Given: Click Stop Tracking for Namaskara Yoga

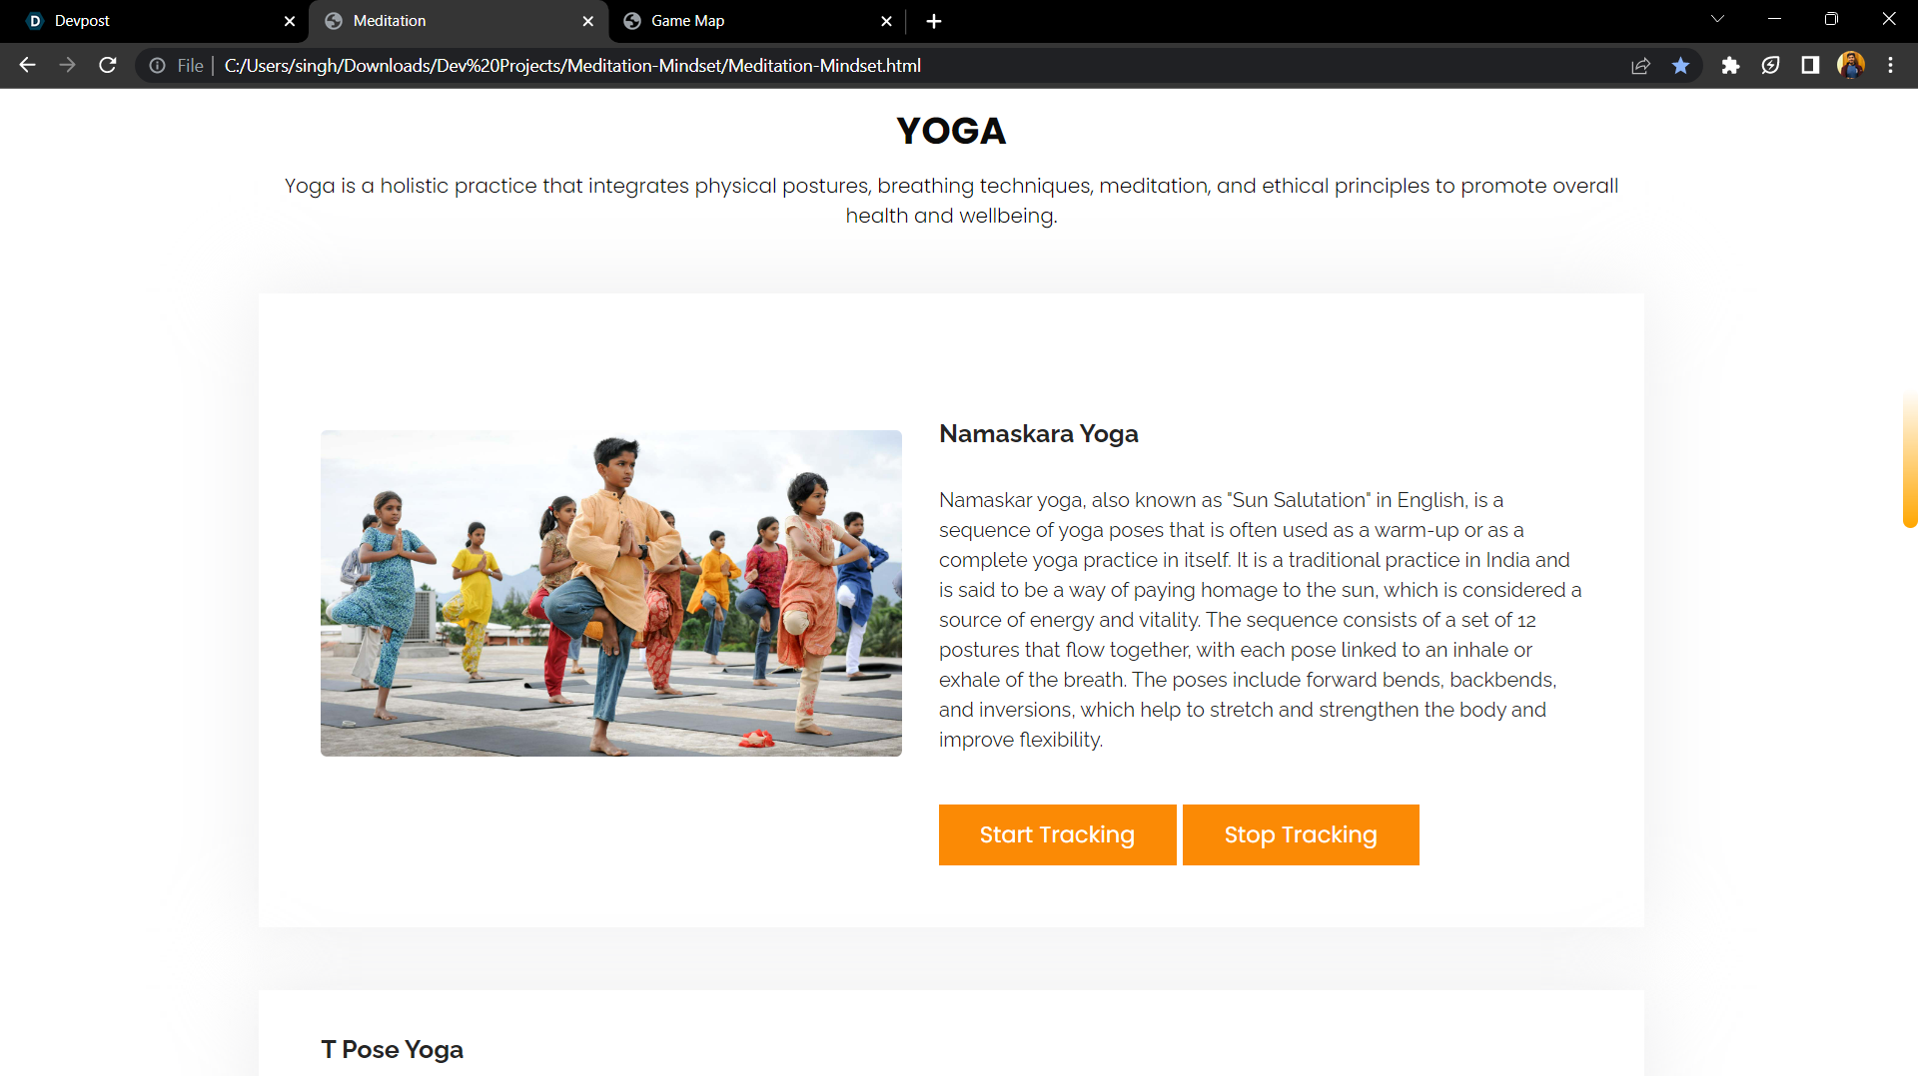Looking at the screenshot, I should (1301, 834).
